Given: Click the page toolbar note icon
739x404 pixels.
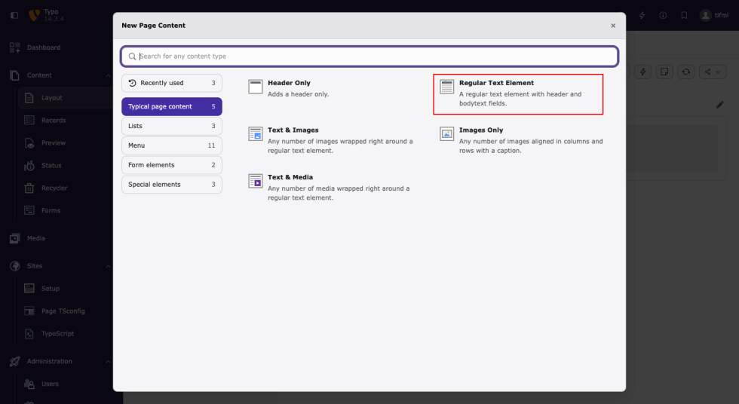Looking at the screenshot, I should [x=664, y=72].
